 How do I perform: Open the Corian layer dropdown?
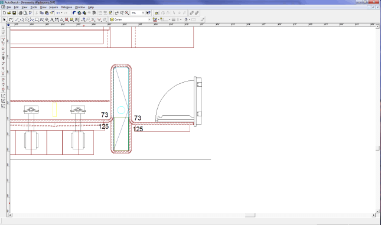point(149,19)
